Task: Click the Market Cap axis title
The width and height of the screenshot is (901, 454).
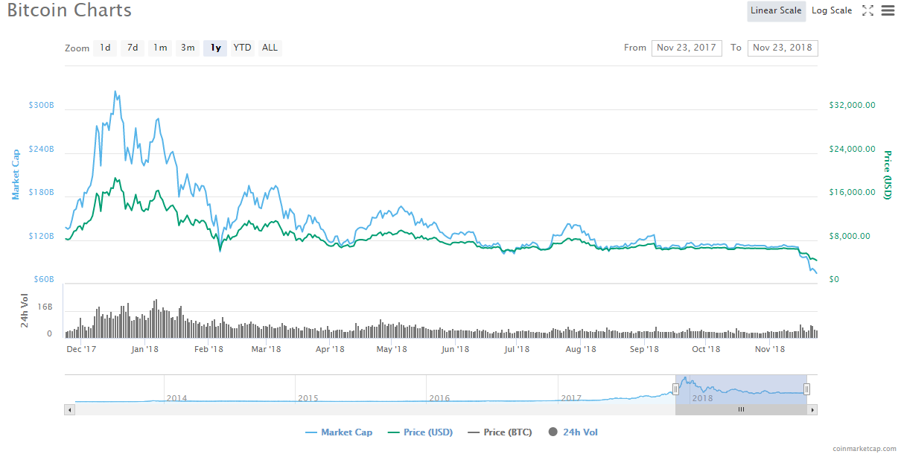Action: (16, 174)
